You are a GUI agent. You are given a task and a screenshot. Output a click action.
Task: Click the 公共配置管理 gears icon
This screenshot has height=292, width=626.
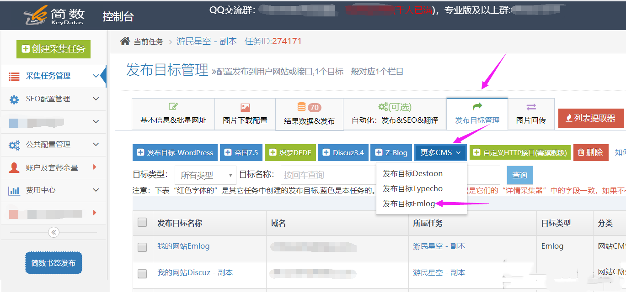(14, 145)
